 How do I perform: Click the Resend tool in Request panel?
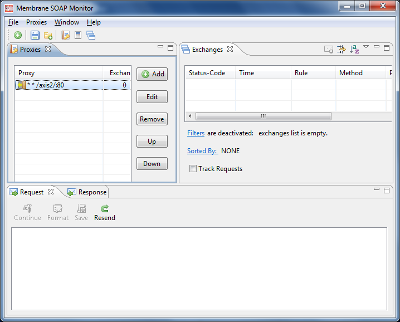[x=105, y=213]
